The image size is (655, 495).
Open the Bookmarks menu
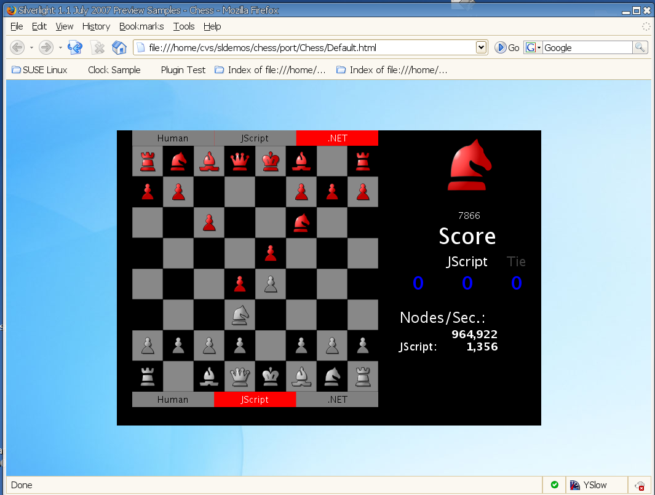pos(141,26)
